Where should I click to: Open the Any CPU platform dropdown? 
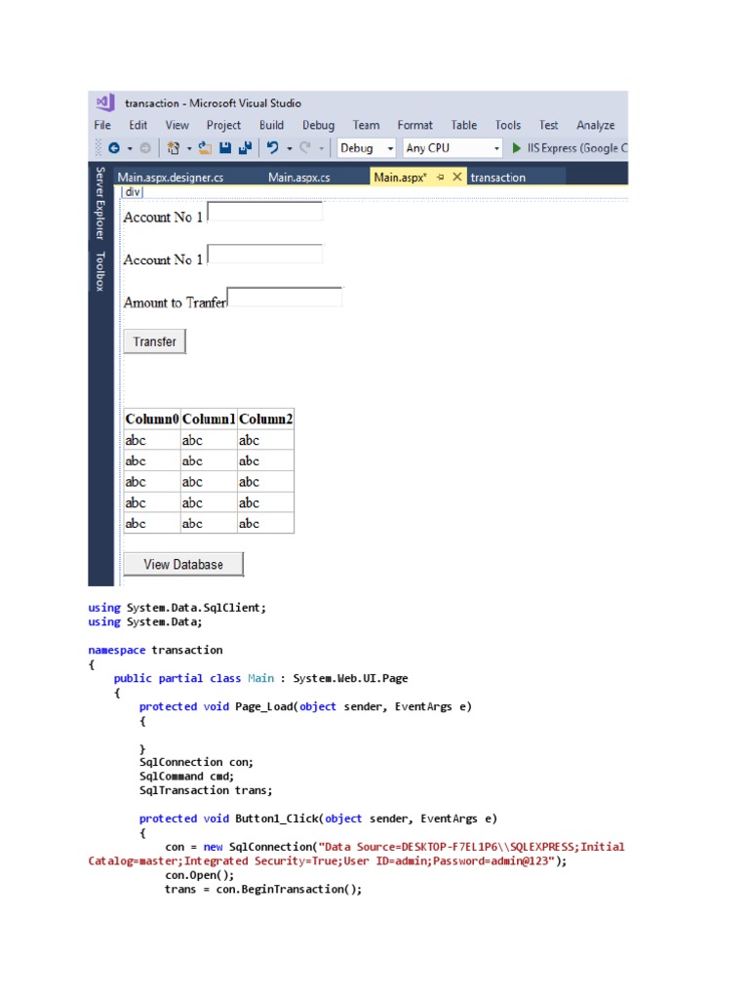click(452, 148)
